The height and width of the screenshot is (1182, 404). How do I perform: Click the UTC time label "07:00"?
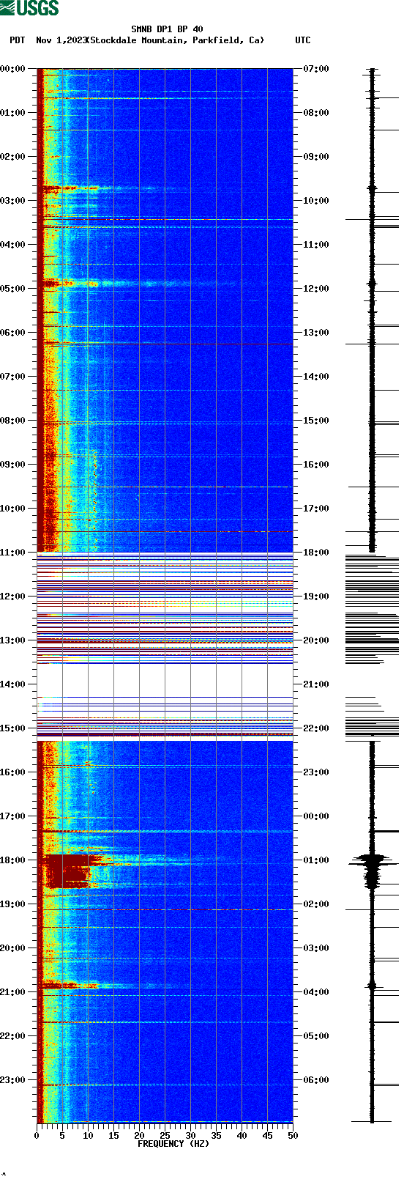316,69
